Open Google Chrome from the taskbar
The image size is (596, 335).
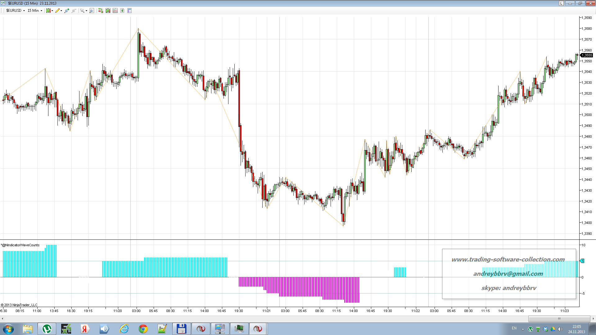pos(143,329)
